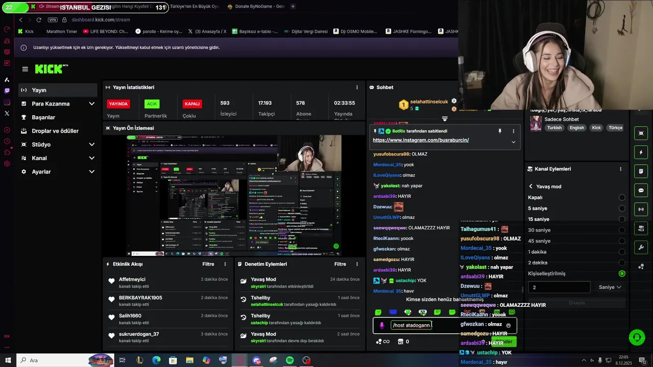Open Etkinlik Akışı three-dot options menu
Screen dimensions: 653x367
click(x=225, y=264)
